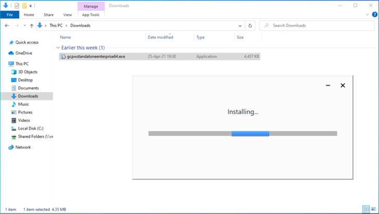Go up one folder level with the up arrow
This screenshot has width=379, height=214.
32,25
